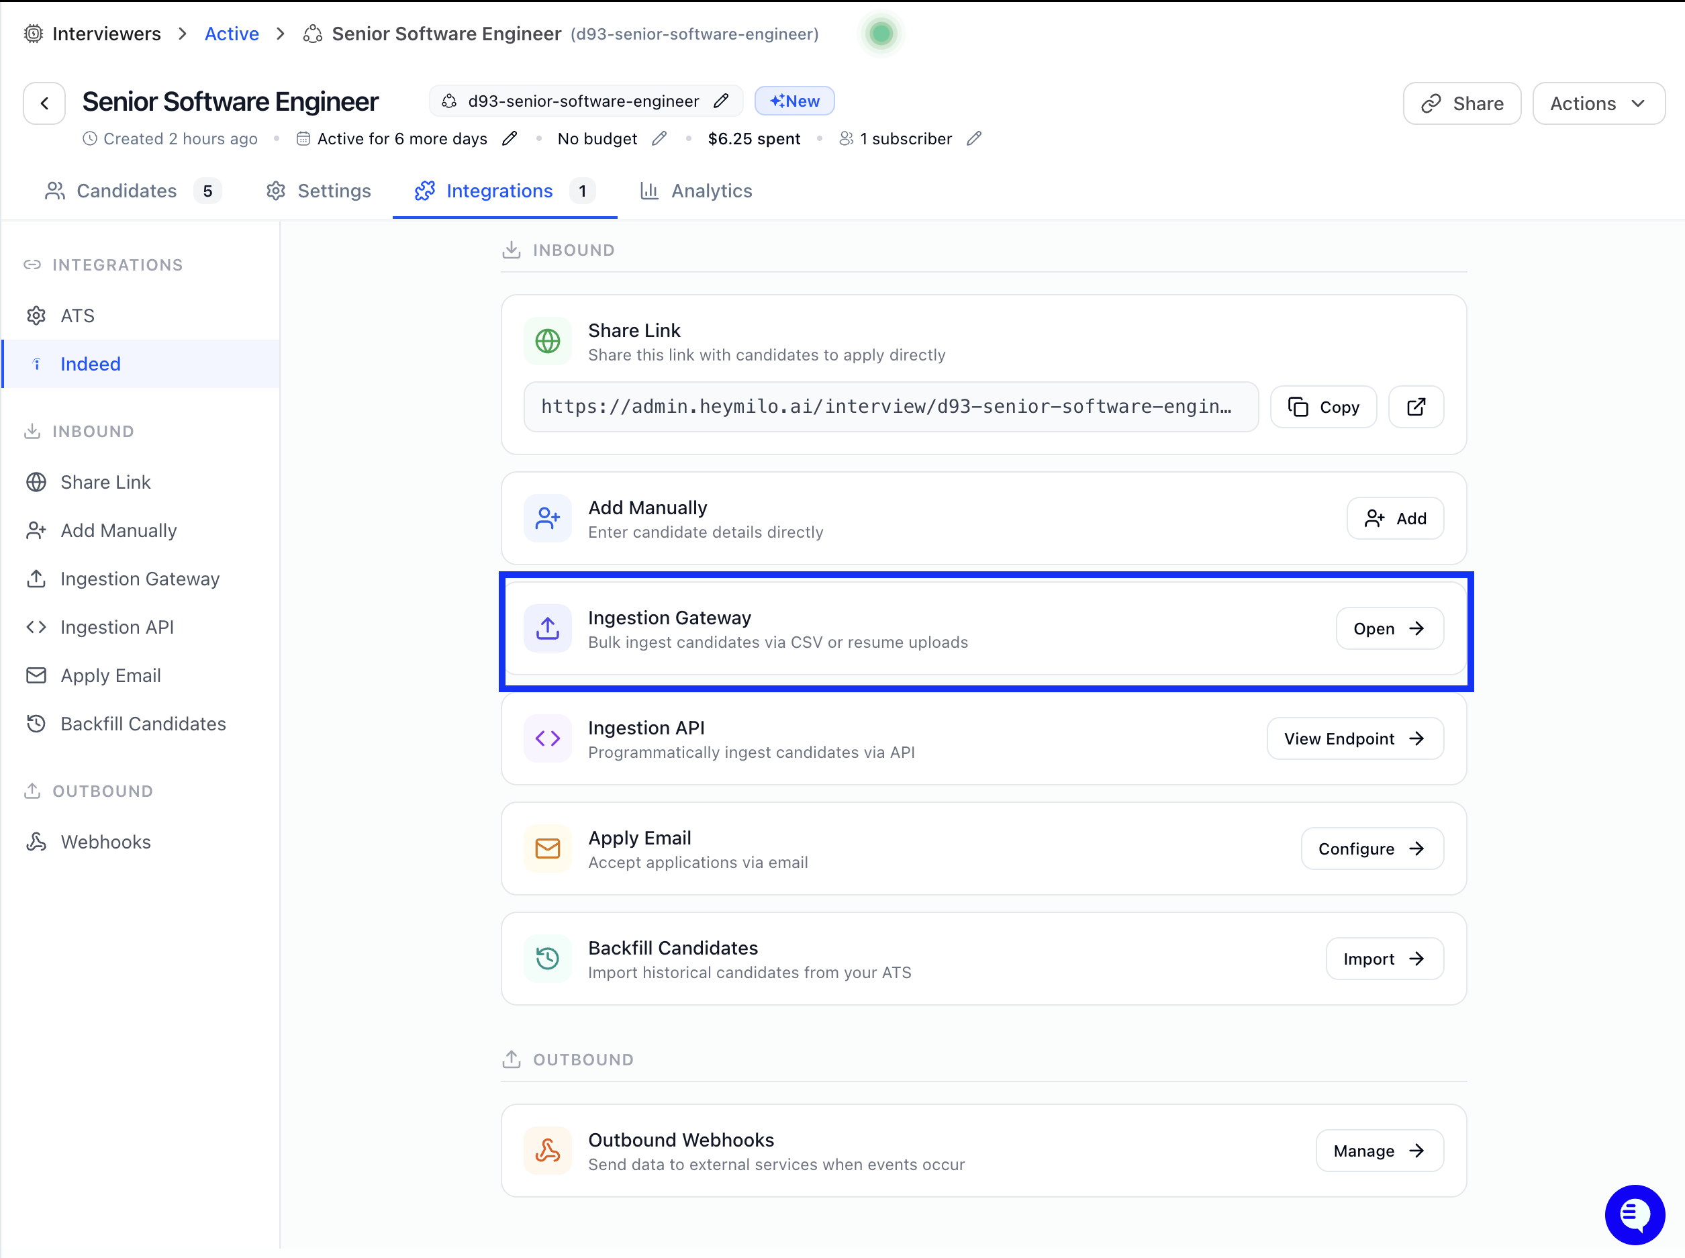Screen dimensions: 1685x1258
Task: Edit subscribers with pencil icon
Action: pyautogui.click(x=974, y=138)
